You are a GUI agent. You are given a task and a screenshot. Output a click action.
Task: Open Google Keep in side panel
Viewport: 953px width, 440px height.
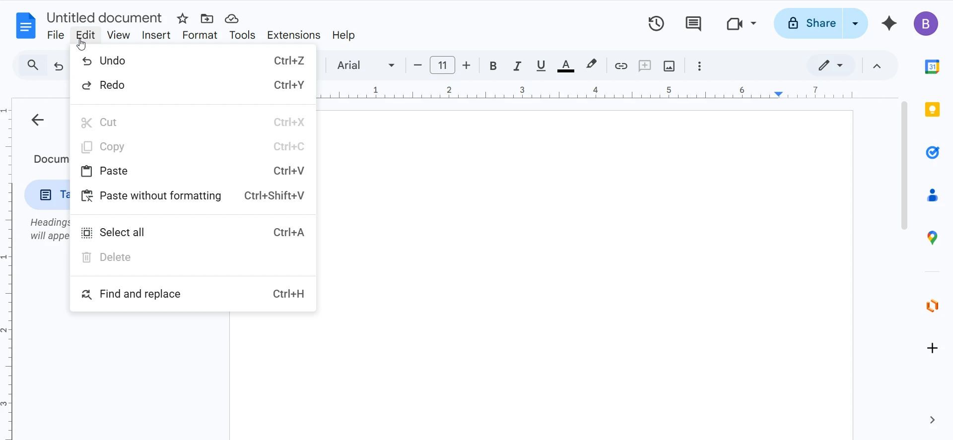pos(933,110)
